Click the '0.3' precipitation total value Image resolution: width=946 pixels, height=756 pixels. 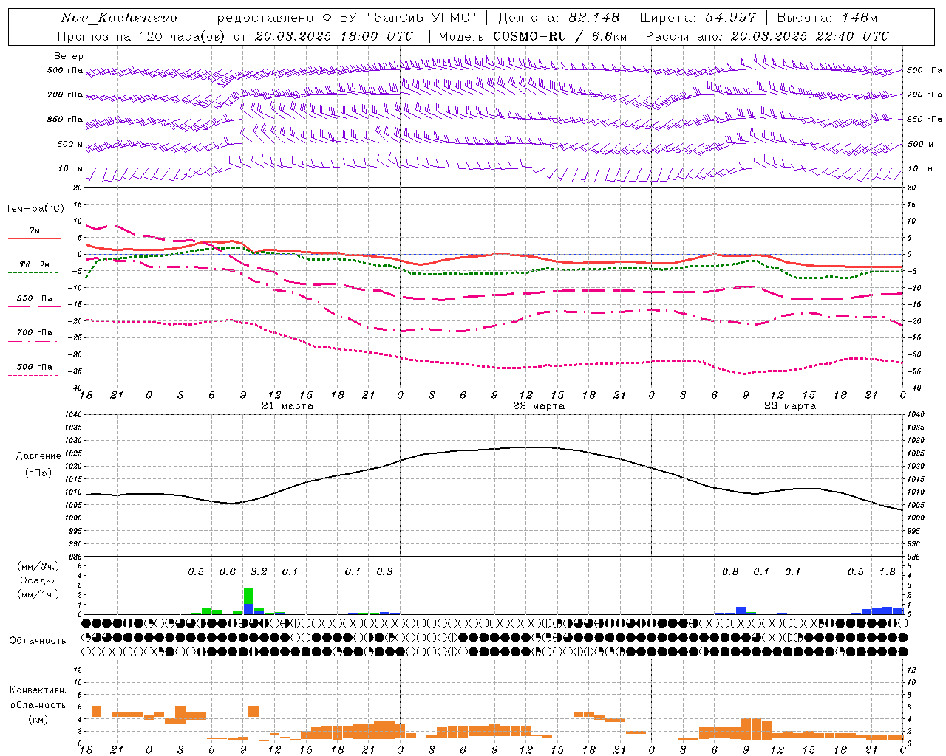[384, 572]
